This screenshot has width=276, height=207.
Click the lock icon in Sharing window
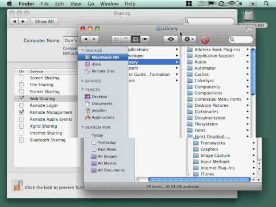pyautogui.click(x=17, y=186)
